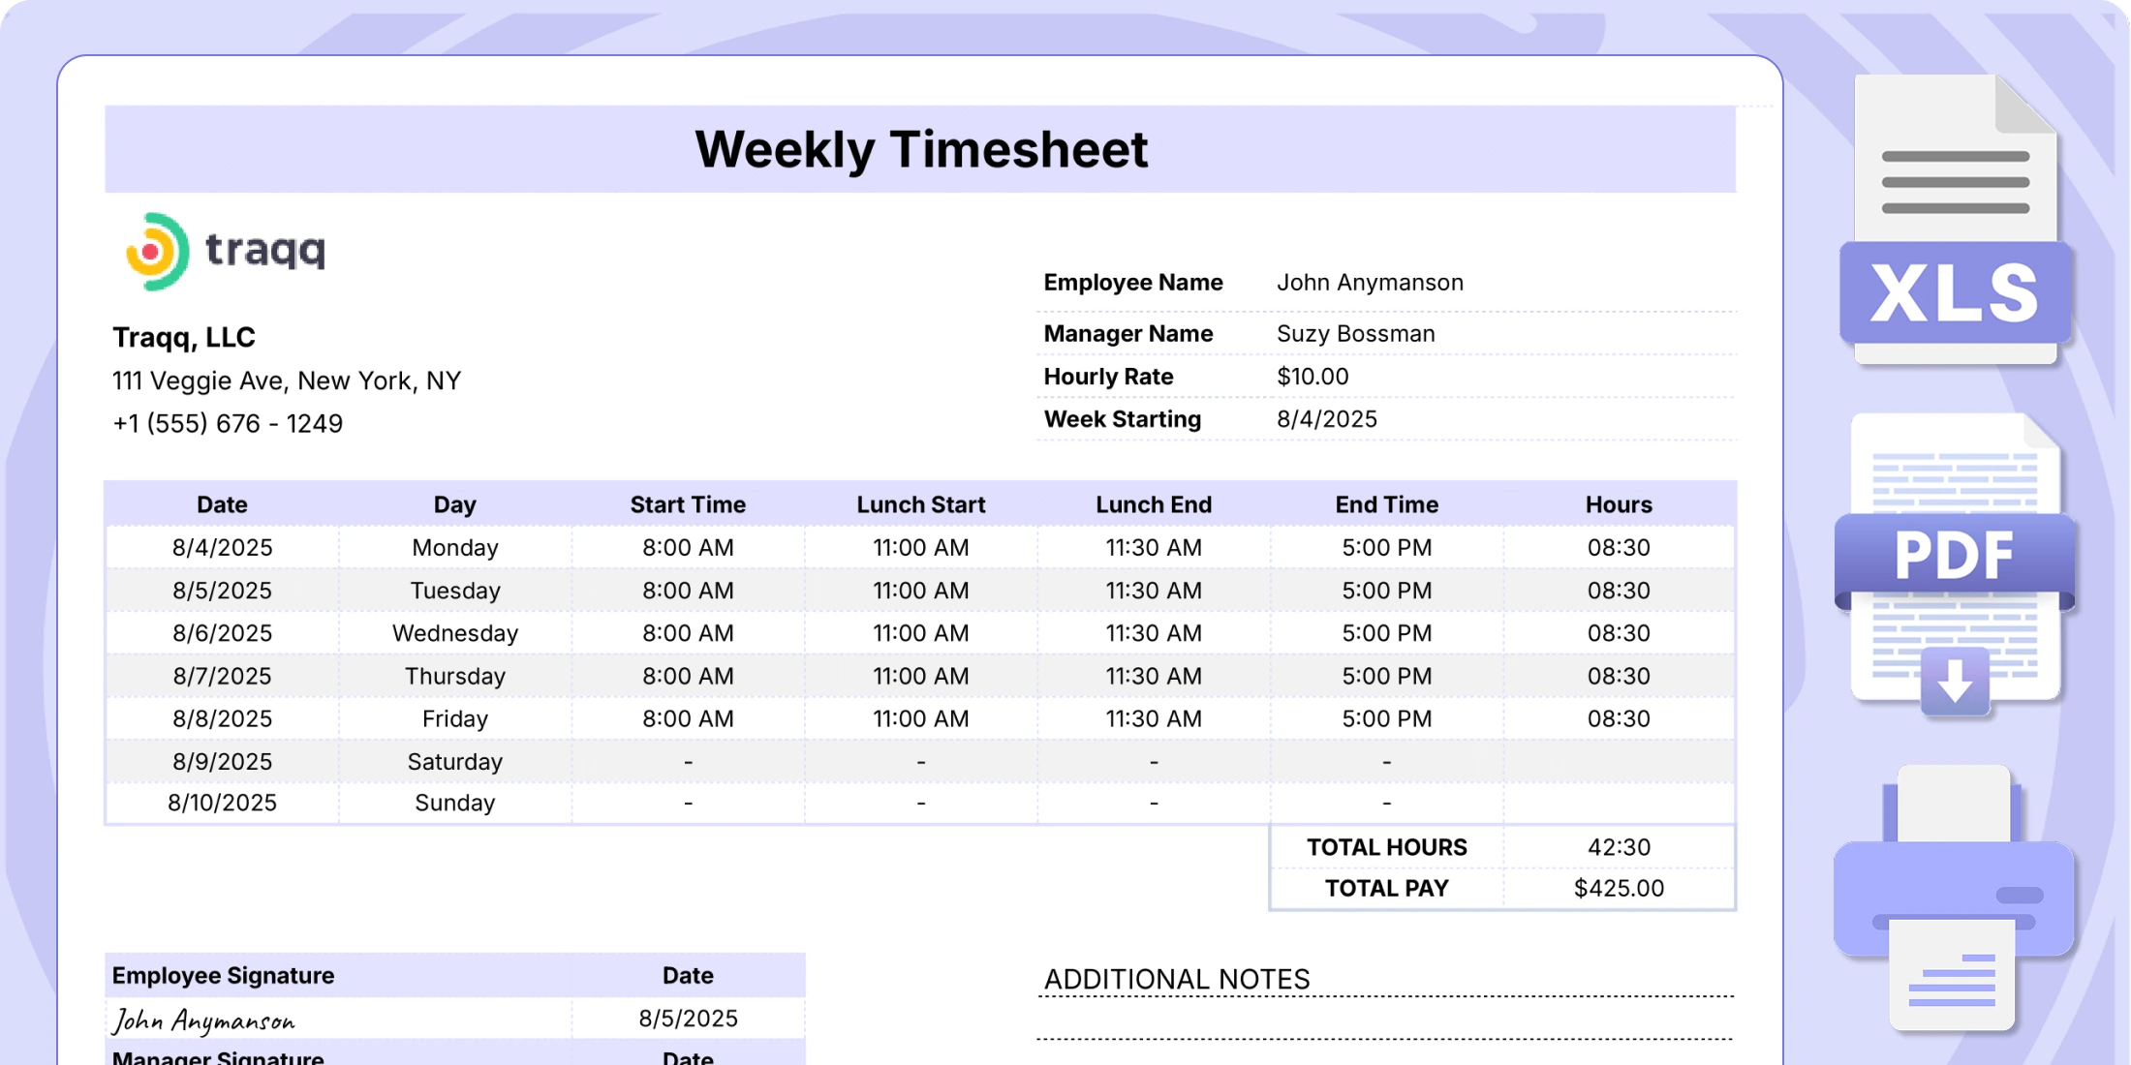Click Tuesday's 11:30 AM lunch end cell
The width and height of the screenshot is (2131, 1065).
click(x=1154, y=591)
